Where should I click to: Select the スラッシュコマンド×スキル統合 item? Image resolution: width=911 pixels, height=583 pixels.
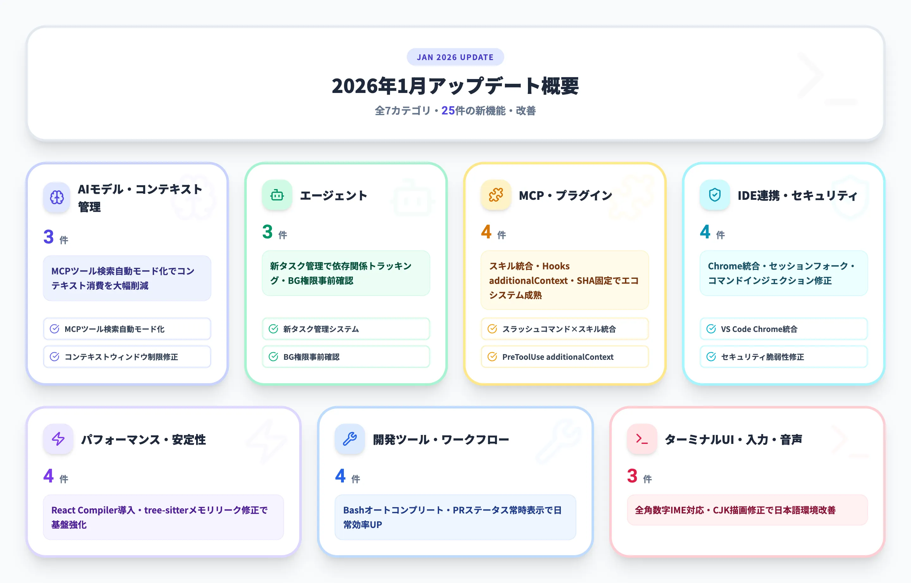(564, 329)
